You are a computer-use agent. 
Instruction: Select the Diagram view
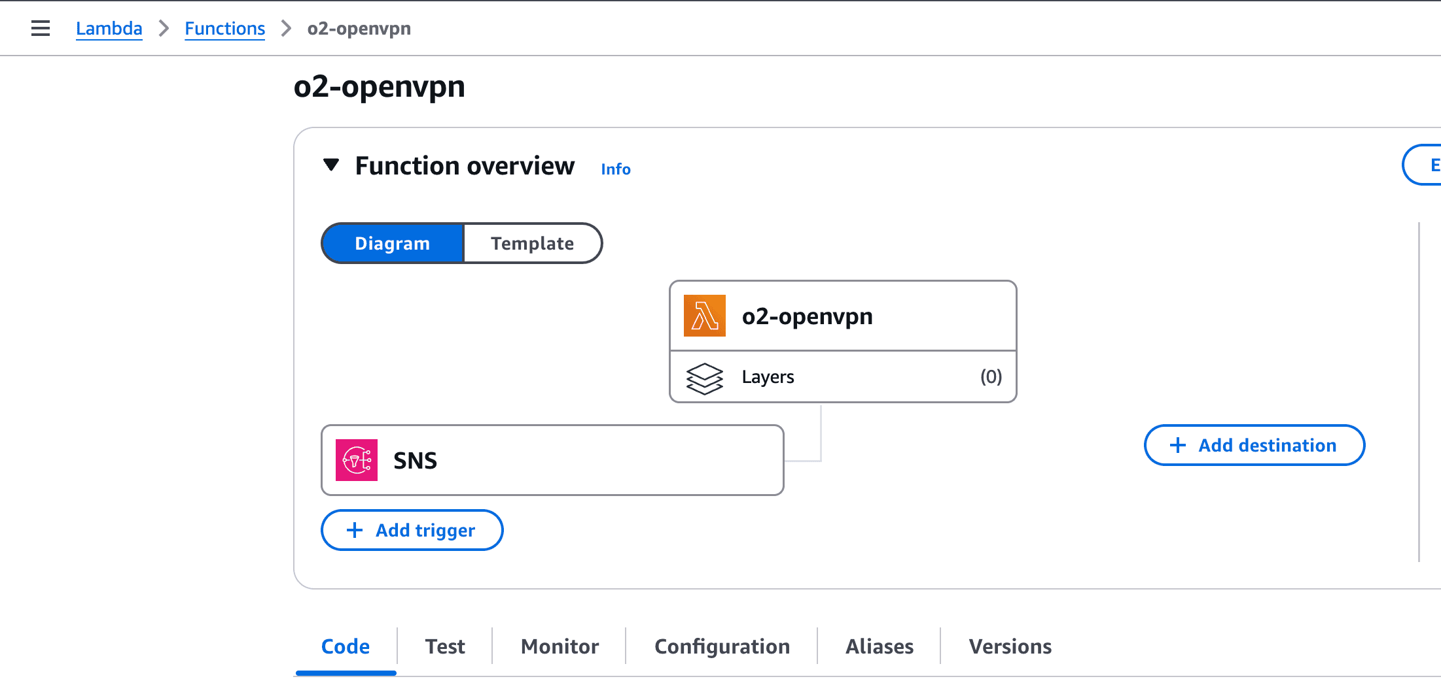[x=392, y=242]
